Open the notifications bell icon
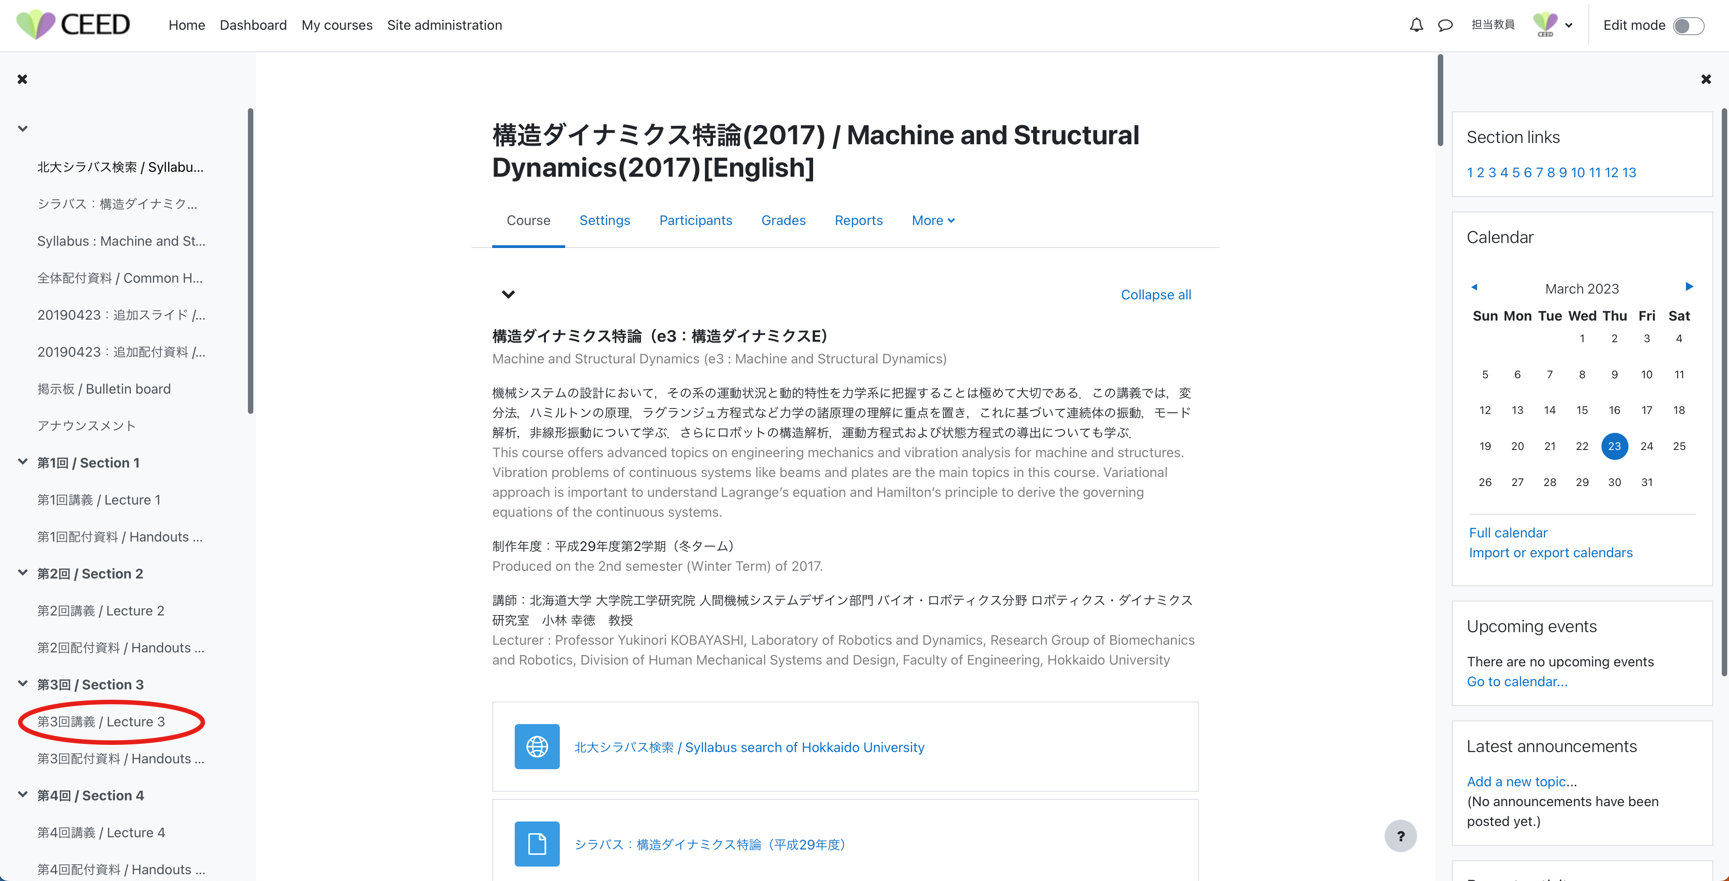1729x881 pixels. pos(1416,26)
